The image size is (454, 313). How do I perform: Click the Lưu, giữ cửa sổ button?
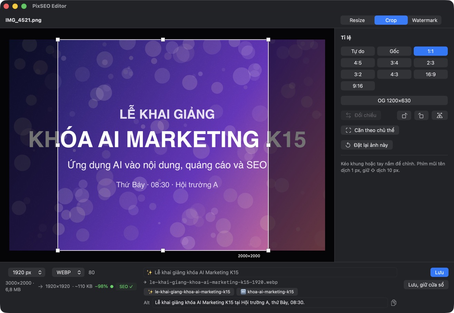pyautogui.click(x=426, y=285)
